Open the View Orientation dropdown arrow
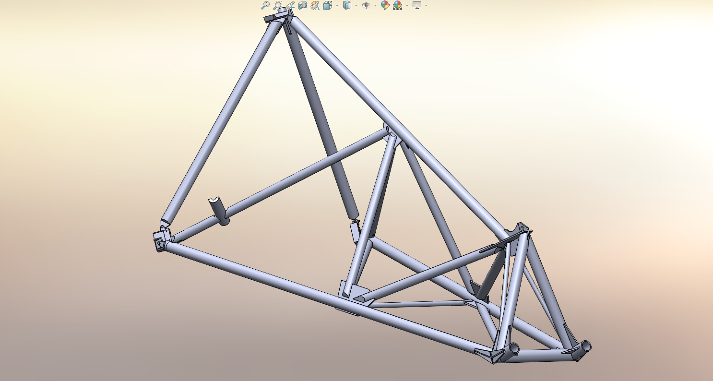Screen dimensions: 713x381 click(337, 6)
